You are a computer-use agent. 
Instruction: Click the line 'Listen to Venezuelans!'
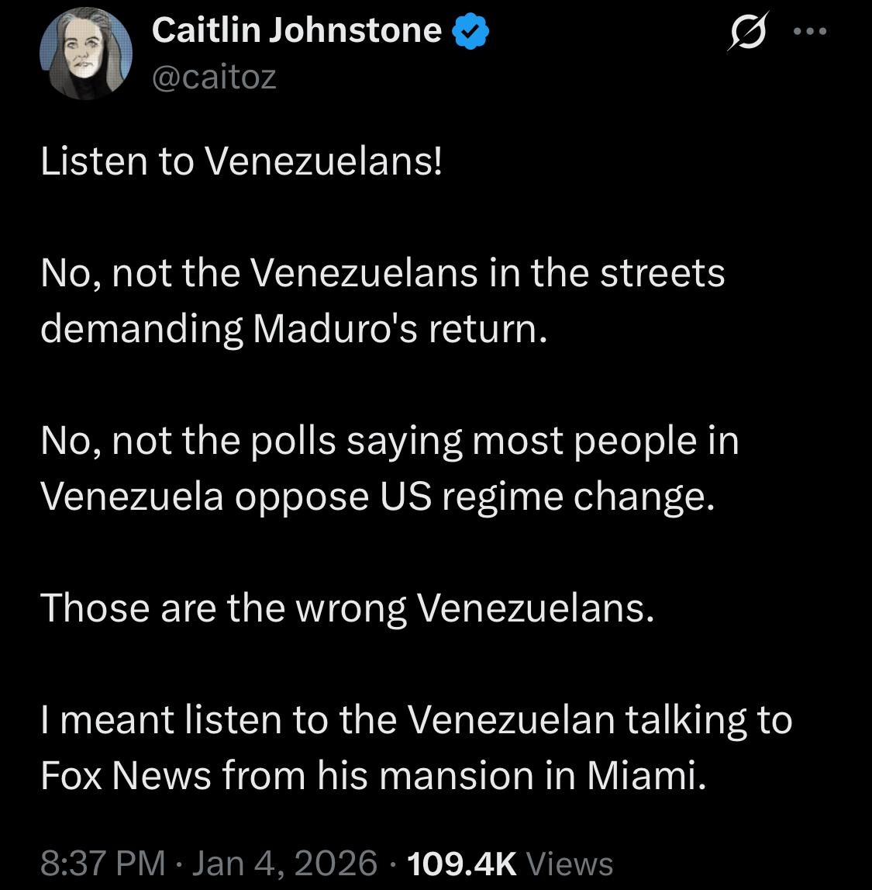(x=241, y=161)
